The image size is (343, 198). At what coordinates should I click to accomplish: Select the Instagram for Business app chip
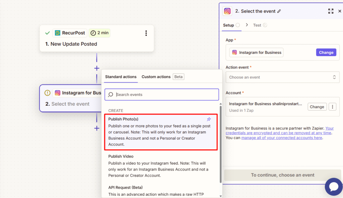pos(256,53)
